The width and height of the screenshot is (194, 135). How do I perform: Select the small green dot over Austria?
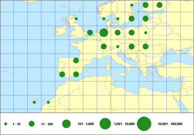[118, 47]
